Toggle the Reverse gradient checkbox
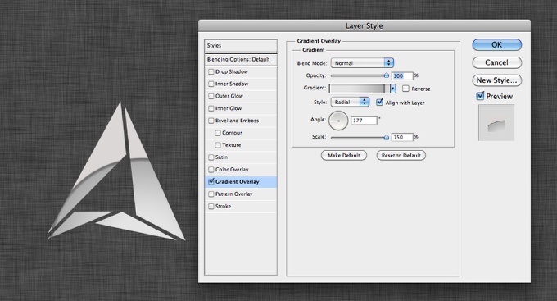Viewport: 557px width, 301px height. [x=405, y=89]
